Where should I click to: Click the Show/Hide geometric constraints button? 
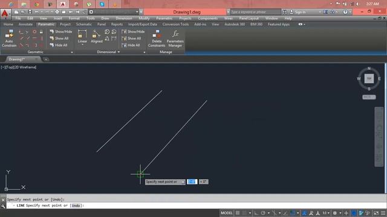(60, 31)
